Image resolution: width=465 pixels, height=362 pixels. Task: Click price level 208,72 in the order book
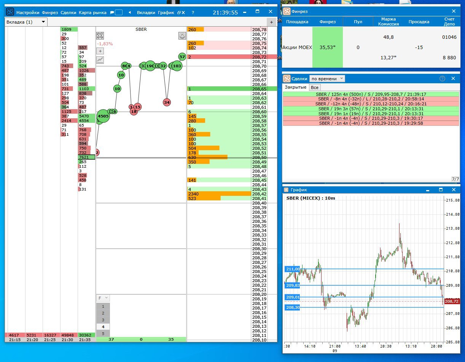coord(259,57)
